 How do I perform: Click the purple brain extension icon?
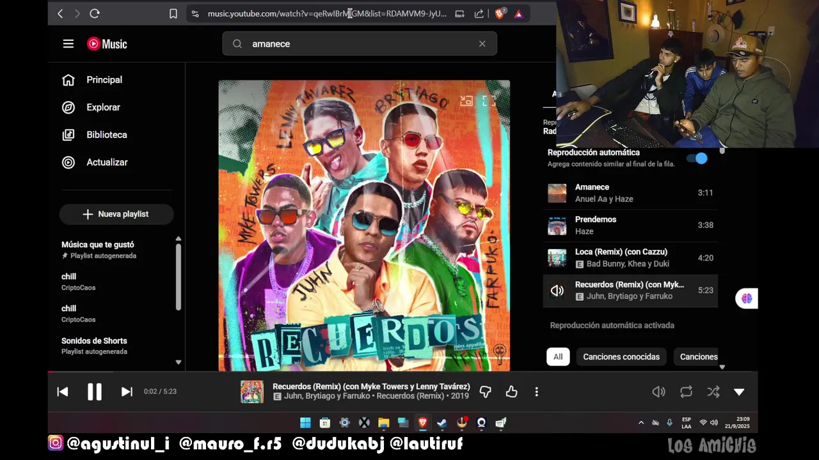tap(747, 298)
